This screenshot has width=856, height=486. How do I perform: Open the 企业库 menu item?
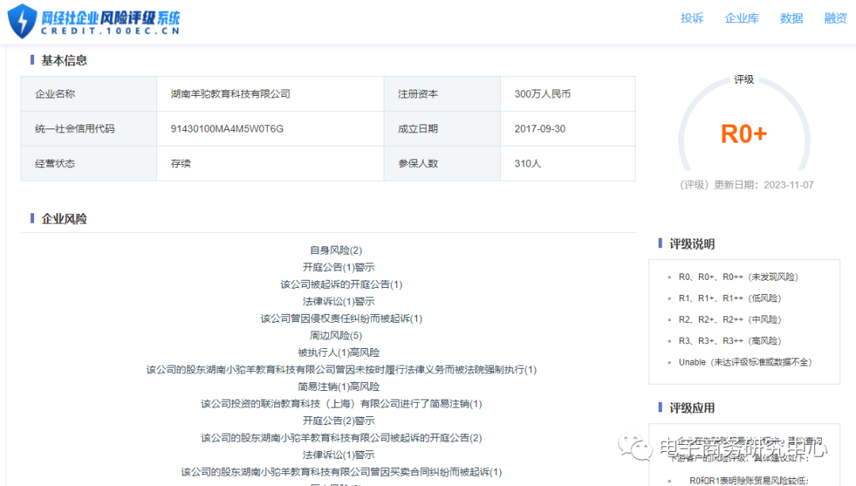(742, 17)
